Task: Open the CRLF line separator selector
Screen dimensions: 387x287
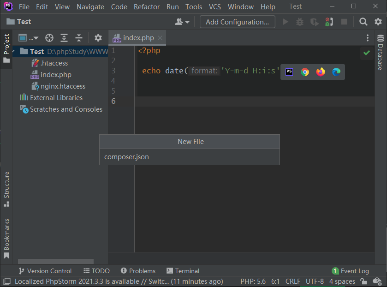Action: click(293, 281)
